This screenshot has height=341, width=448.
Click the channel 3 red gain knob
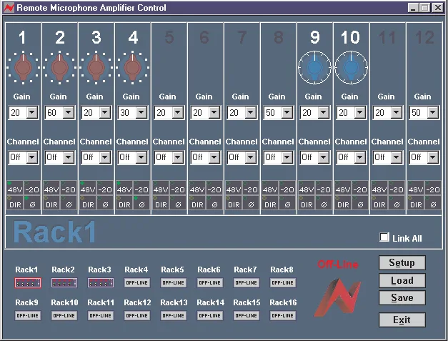pyautogui.click(x=96, y=68)
